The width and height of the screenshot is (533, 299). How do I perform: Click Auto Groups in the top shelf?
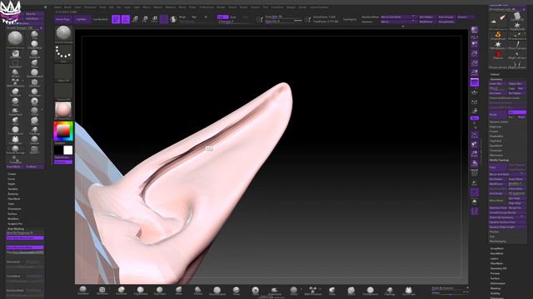tap(446, 17)
